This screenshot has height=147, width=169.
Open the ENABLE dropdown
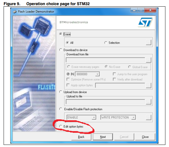point(94,117)
